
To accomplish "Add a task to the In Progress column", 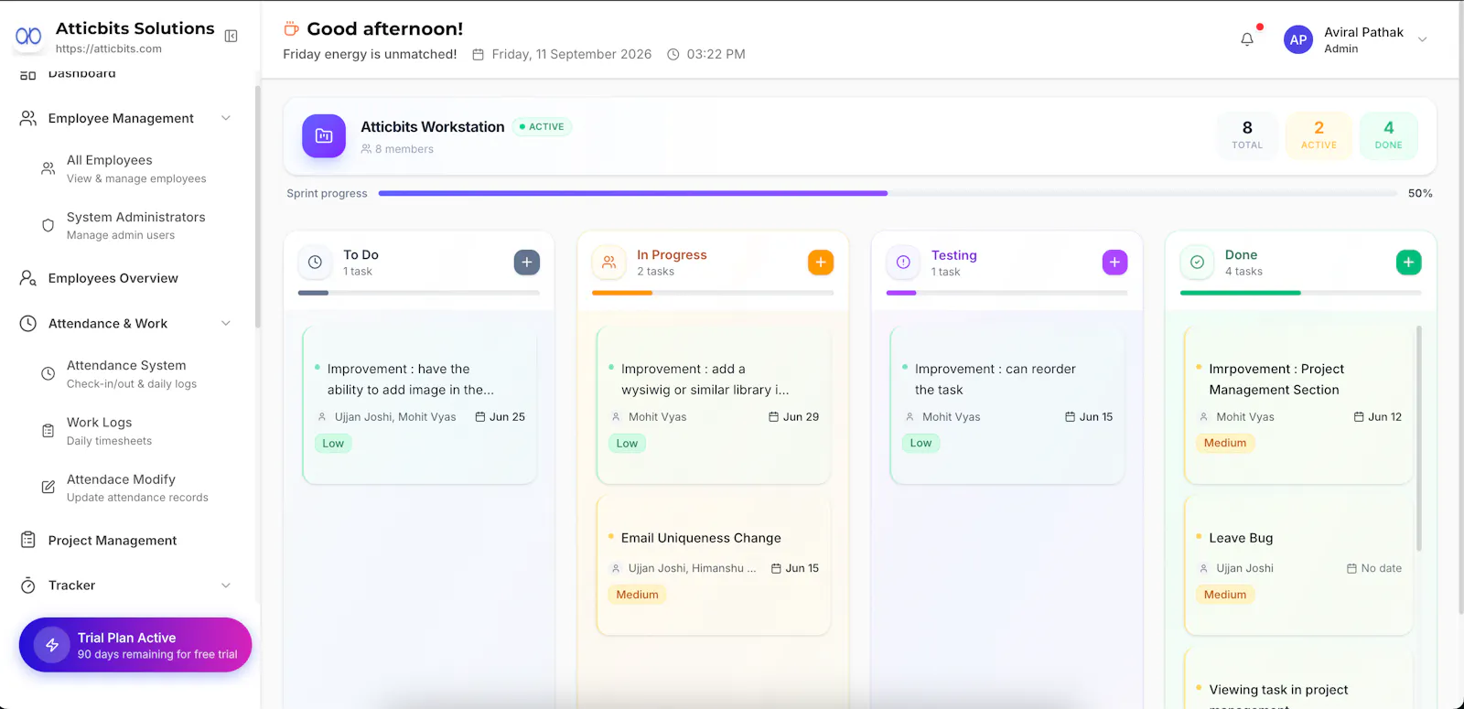I will (821, 263).
